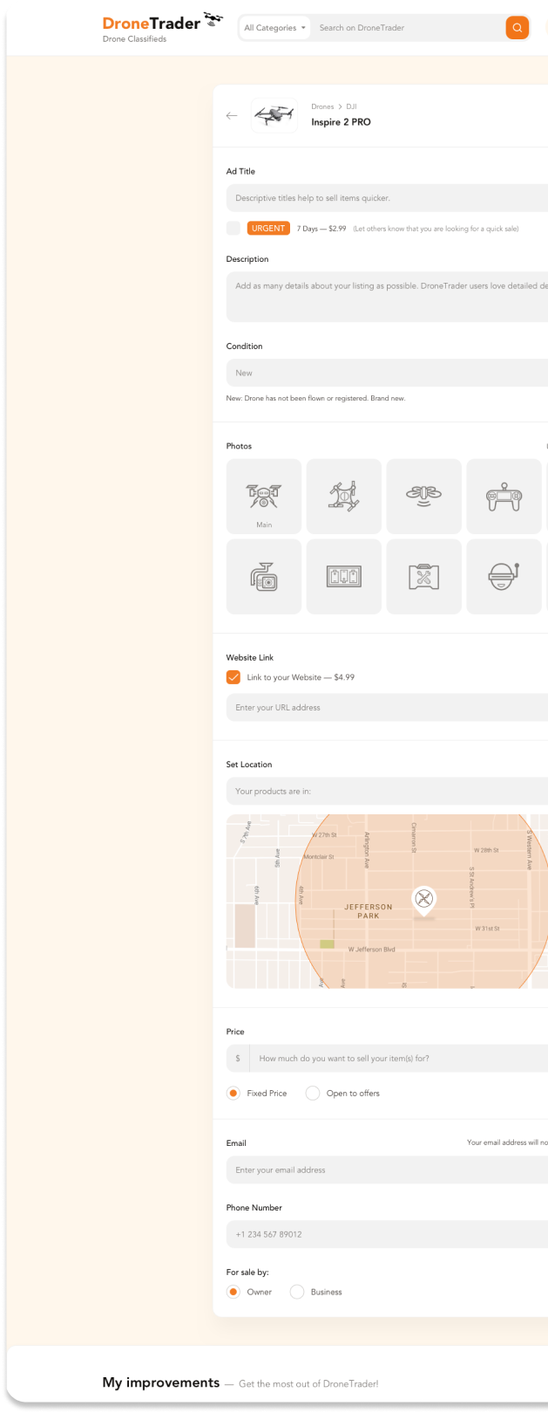The height and width of the screenshot is (1413, 548).
Task: Add photo in the remote controller slot
Action: click(x=504, y=497)
